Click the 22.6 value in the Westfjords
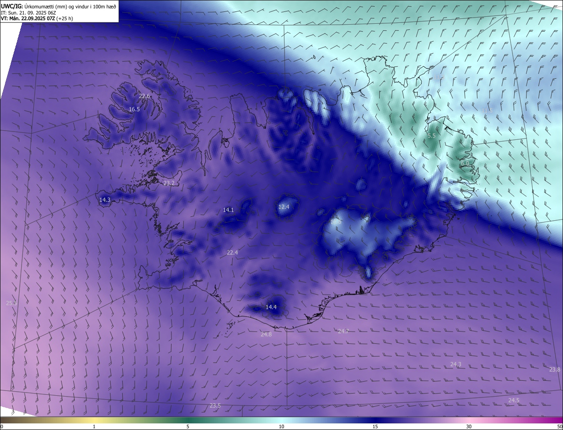This screenshot has height=430, width=563. pos(144,96)
